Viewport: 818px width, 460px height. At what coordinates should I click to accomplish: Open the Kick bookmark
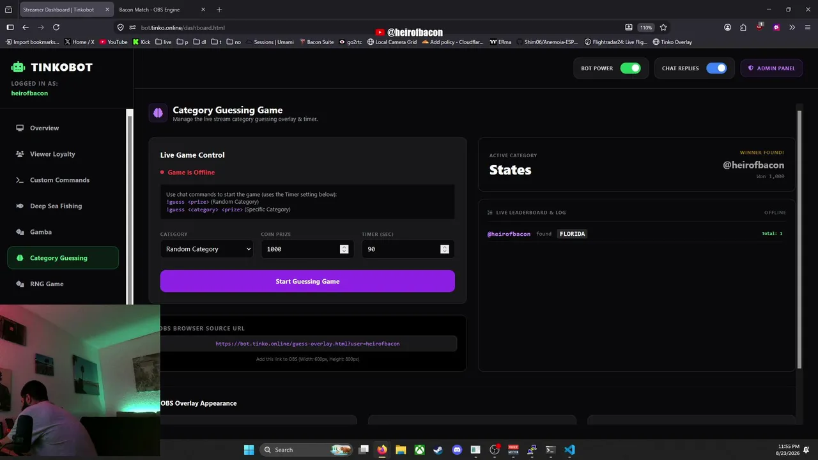coord(141,42)
